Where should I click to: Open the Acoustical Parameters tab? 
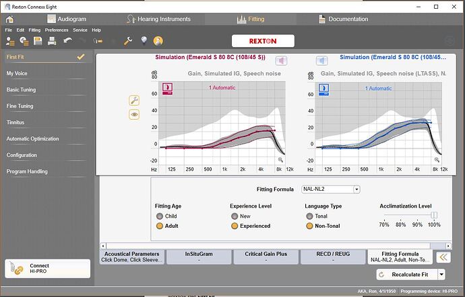(132, 257)
